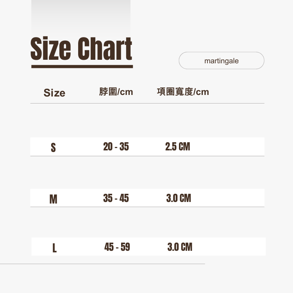Click 3.0 CM width in M row

coord(179,198)
